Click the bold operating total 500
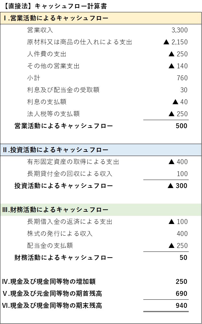The width and height of the screenshot is (202, 324). click(182, 126)
